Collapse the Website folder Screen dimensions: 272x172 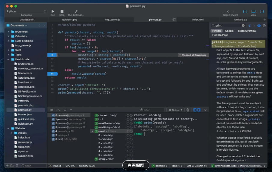point(8,128)
